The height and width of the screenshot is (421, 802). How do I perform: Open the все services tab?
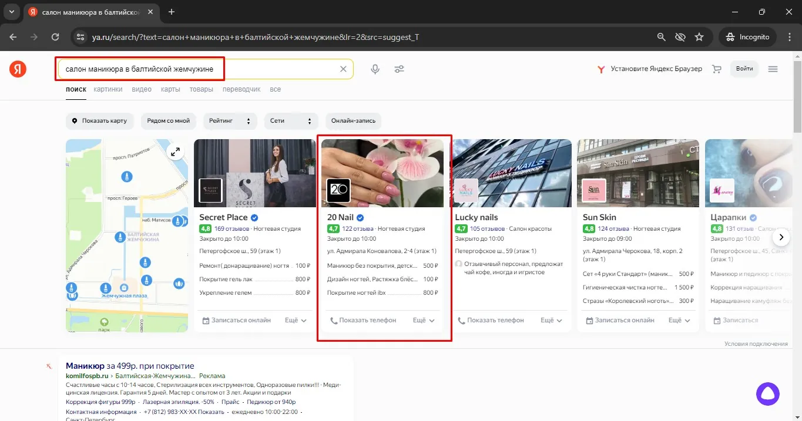coord(275,89)
